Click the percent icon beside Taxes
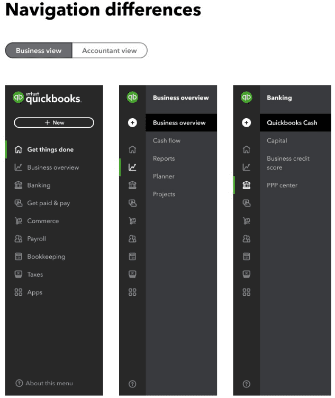The image size is (335, 398). tap(18, 275)
